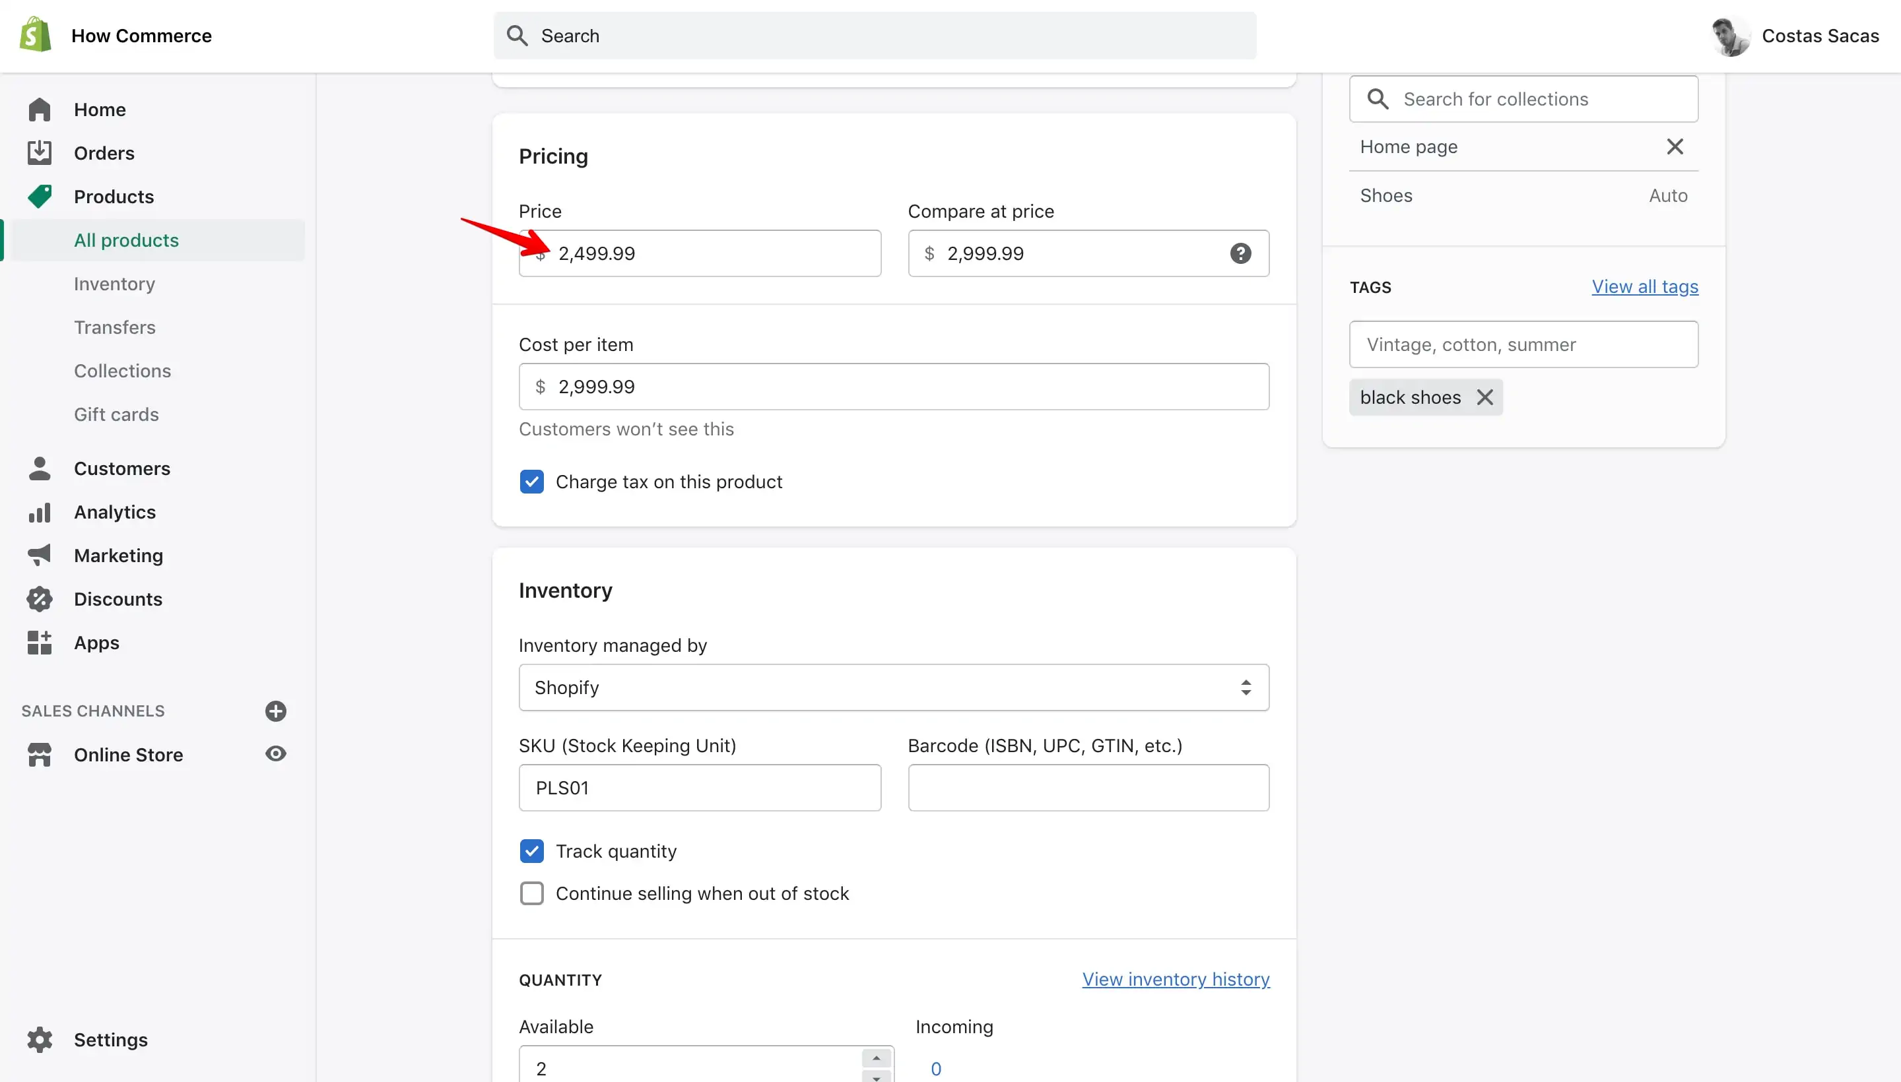This screenshot has height=1082, width=1901.
Task: Open Marketing megaphone icon
Action: point(40,555)
